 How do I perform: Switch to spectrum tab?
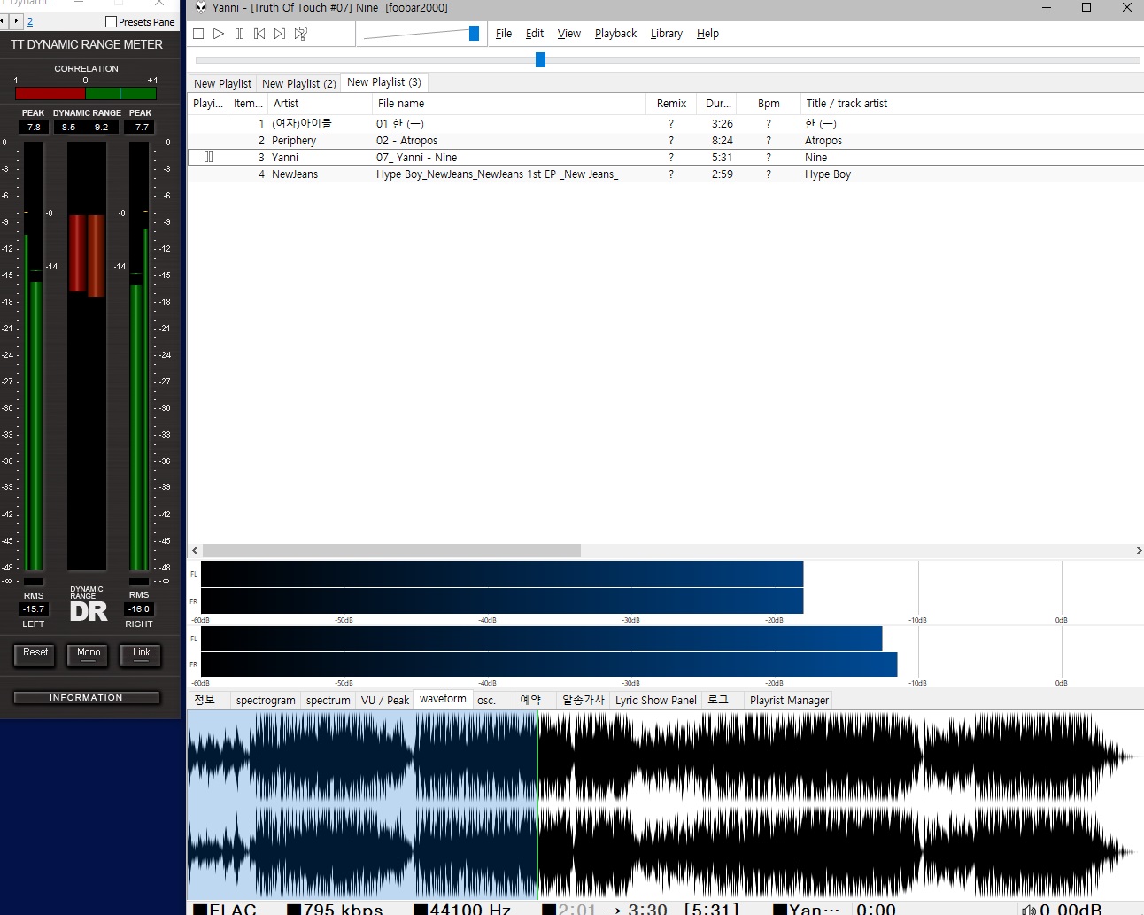(x=328, y=700)
